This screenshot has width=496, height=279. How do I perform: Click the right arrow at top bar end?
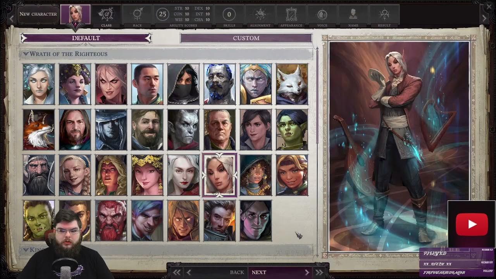pos(484,18)
